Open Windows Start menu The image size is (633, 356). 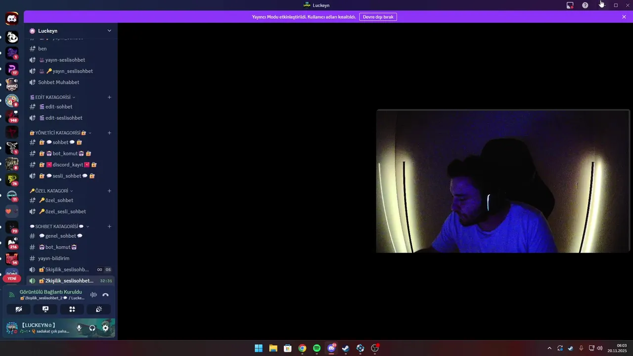[x=259, y=348]
